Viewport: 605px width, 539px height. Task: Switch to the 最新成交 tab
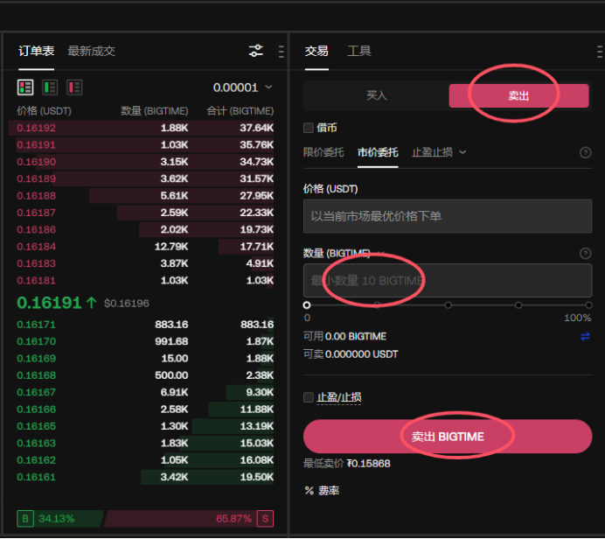(x=92, y=51)
